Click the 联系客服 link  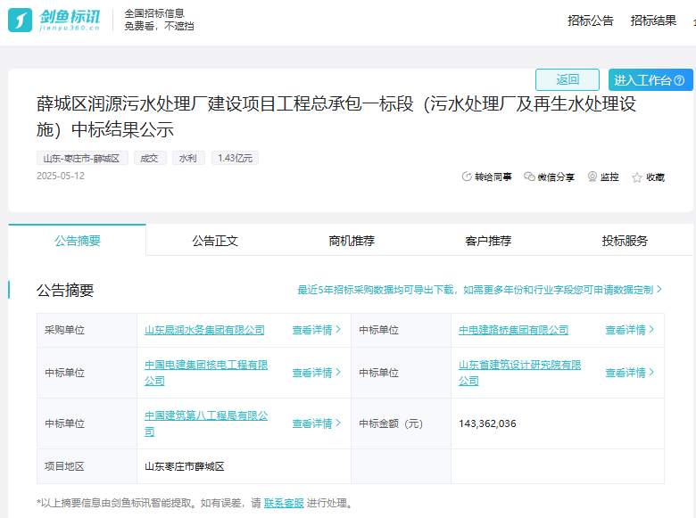tap(284, 503)
